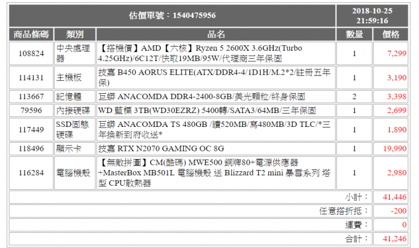
Task: Click the price 3,398
Action: (397, 97)
